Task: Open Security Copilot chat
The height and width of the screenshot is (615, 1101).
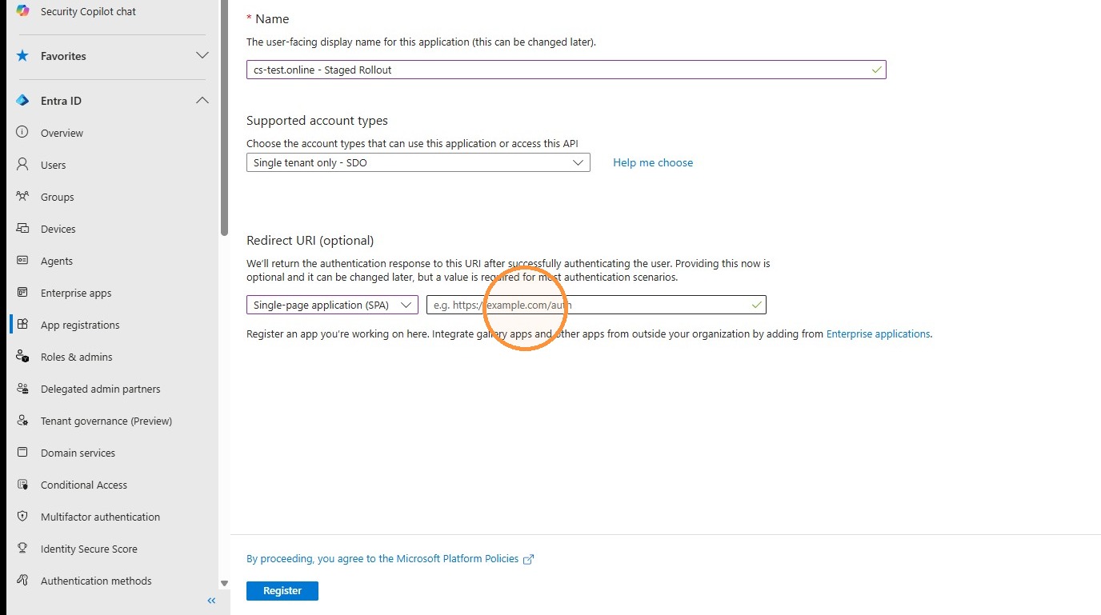Action: tap(88, 12)
